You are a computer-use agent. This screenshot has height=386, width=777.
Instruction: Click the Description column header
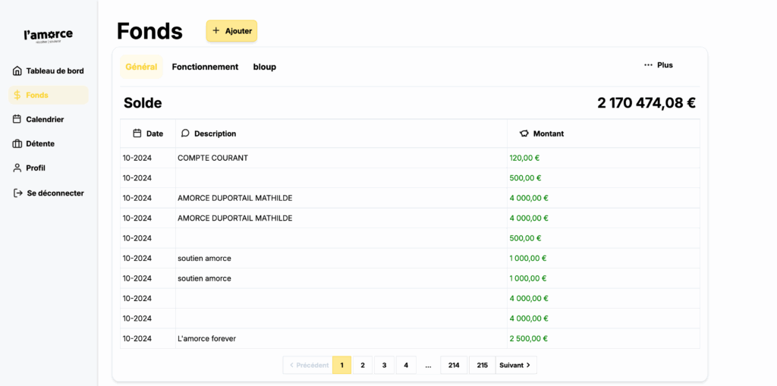(215, 133)
